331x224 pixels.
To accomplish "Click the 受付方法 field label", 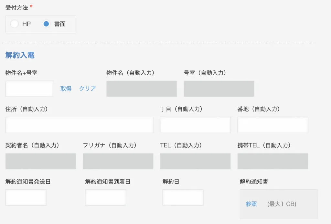I will (17, 8).
